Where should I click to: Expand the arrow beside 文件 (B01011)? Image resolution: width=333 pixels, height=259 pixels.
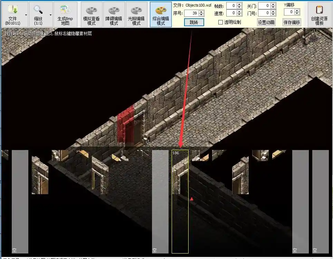[26, 15]
